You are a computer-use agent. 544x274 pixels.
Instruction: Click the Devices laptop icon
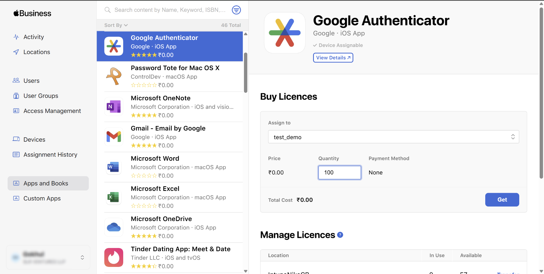tap(16, 139)
